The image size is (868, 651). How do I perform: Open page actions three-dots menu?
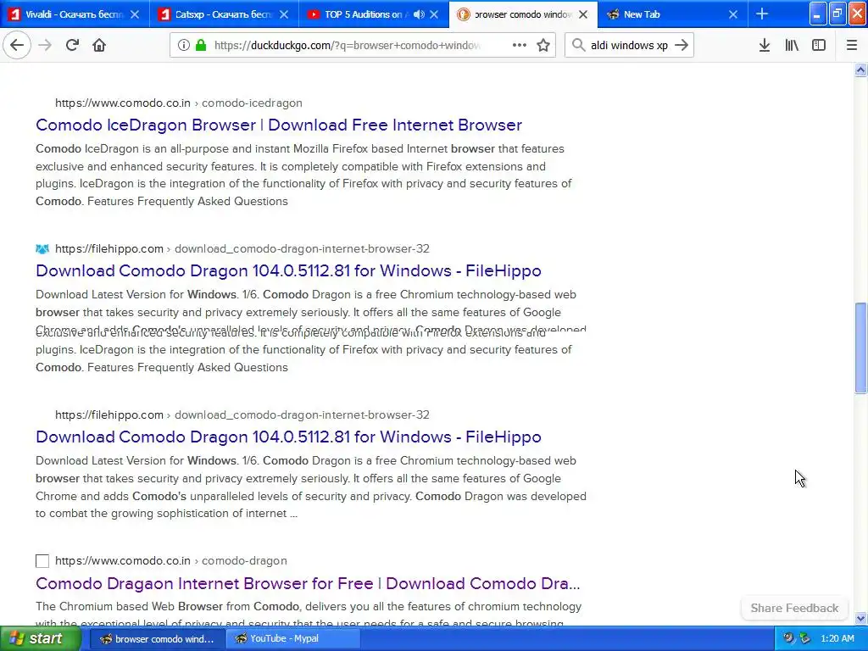click(x=520, y=46)
